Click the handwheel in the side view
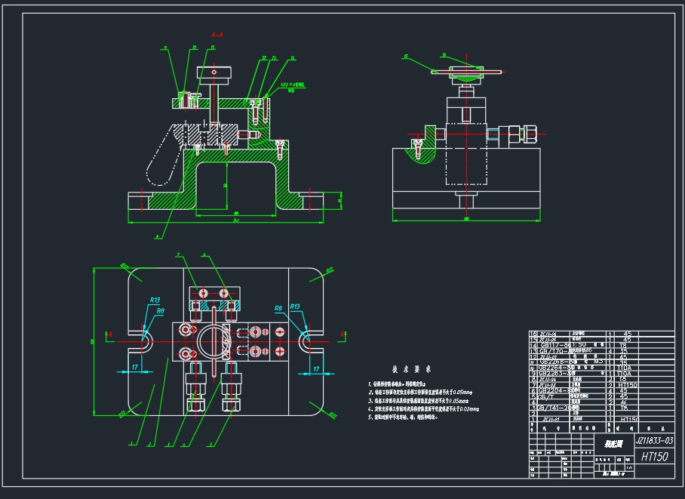 pyautogui.click(x=465, y=72)
